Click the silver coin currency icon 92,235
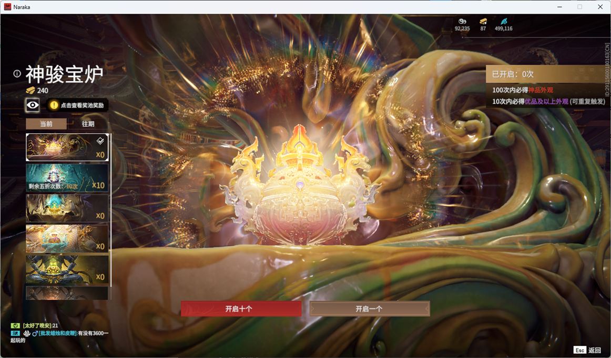Viewport: 611px width, 358px height. tap(462, 21)
